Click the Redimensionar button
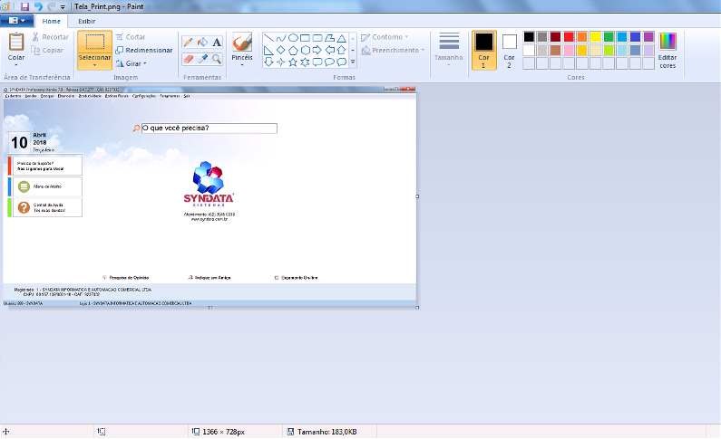 [x=144, y=50]
